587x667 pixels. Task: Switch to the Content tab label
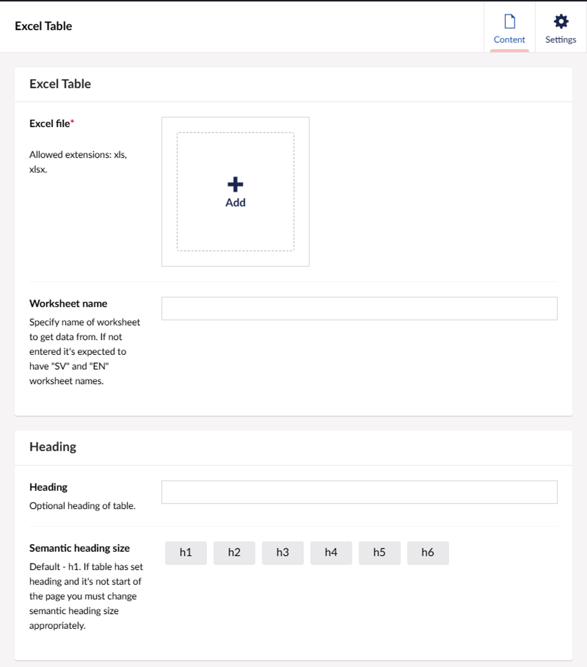[x=509, y=40]
